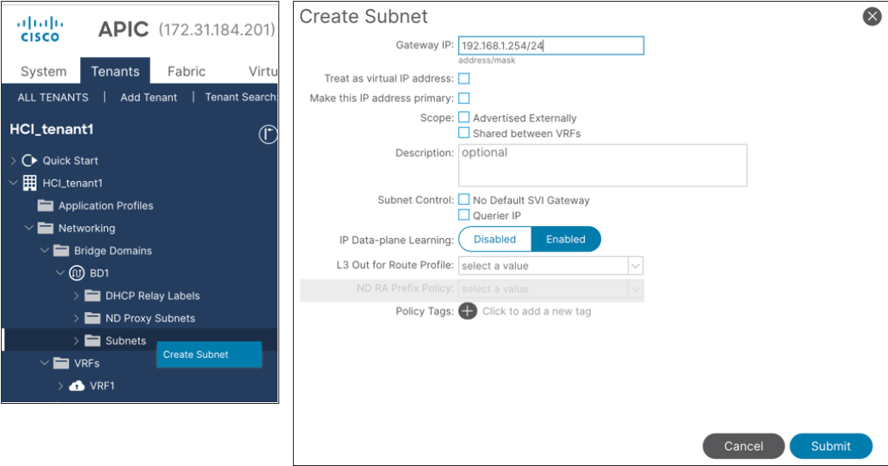The height and width of the screenshot is (466, 888).
Task: Click the VRF1 cloud icon
Action: 77,386
